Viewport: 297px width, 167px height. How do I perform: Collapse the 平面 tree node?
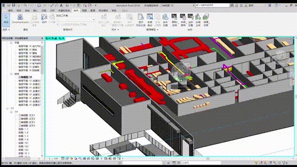[x=11, y=43]
